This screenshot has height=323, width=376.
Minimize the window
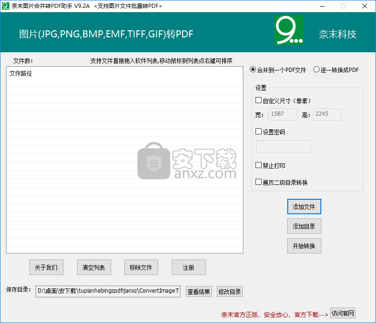pyautogui.click(x=322, y=6)
